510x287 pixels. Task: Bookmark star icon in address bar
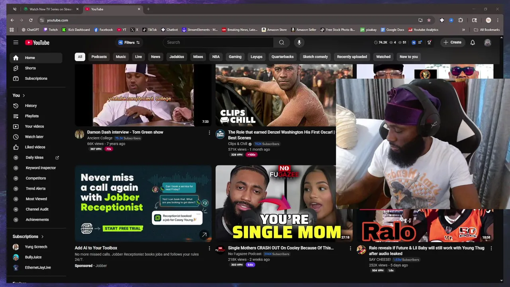[x=429, y=20]
